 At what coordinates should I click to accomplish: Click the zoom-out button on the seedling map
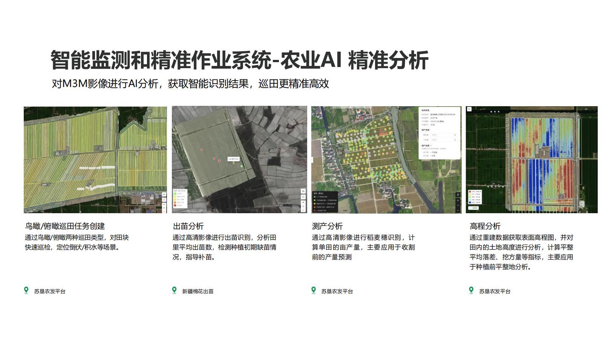point(303,210)
